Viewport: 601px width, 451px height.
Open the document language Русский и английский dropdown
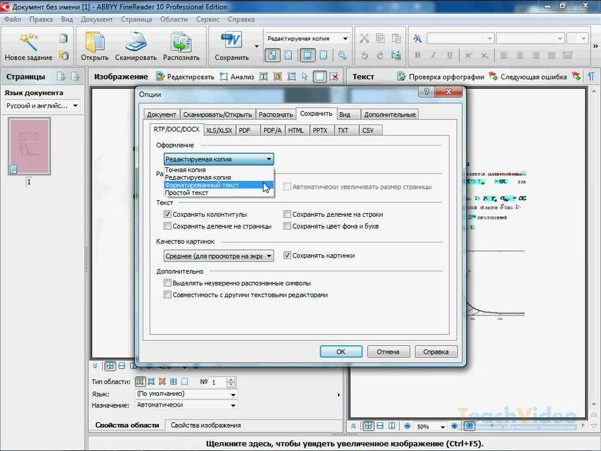click(42, 105)
